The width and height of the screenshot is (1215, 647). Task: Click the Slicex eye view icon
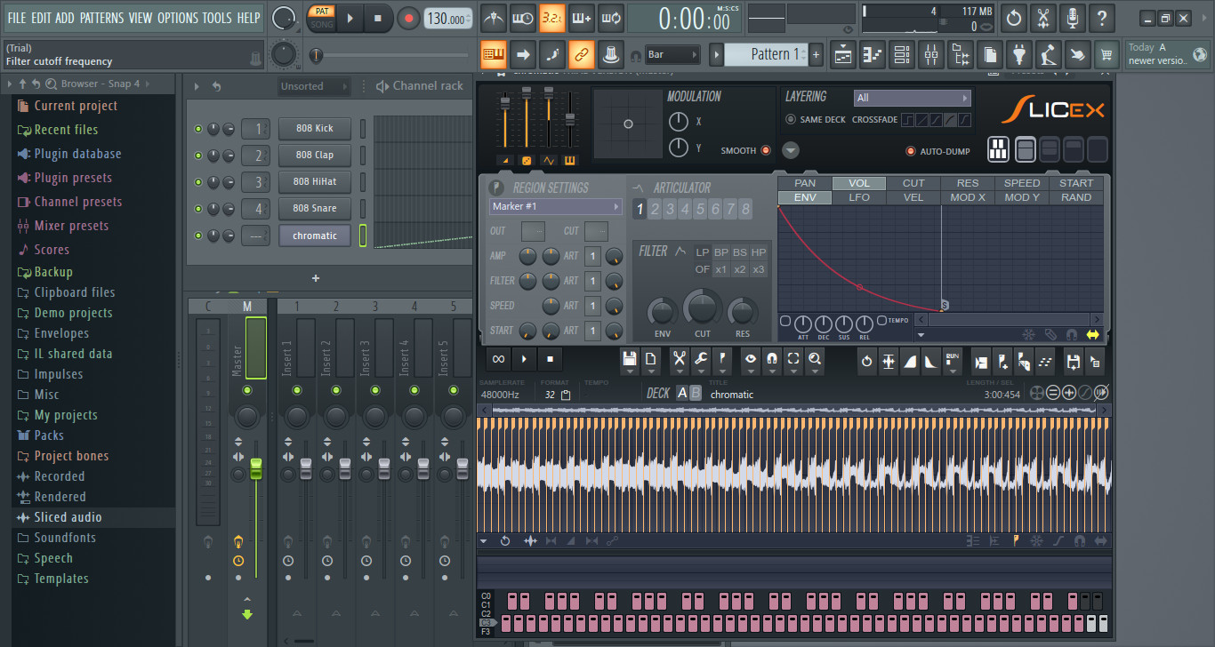point(750,360)
